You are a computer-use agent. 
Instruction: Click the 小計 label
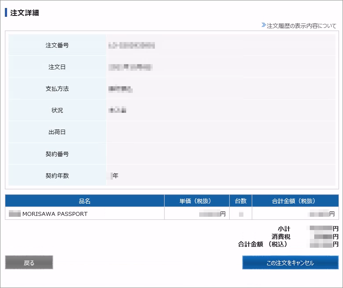(x=284, y=229)
